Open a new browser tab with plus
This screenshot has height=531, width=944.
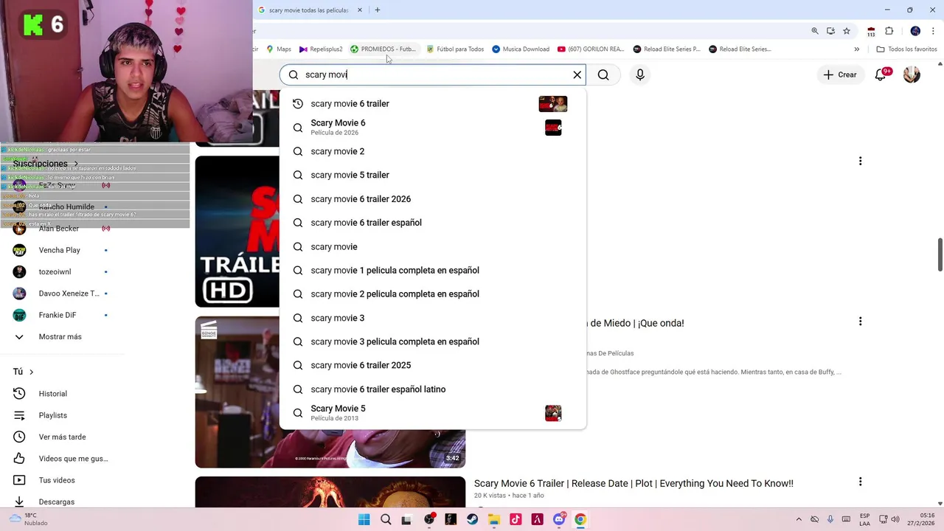[378, 10]
